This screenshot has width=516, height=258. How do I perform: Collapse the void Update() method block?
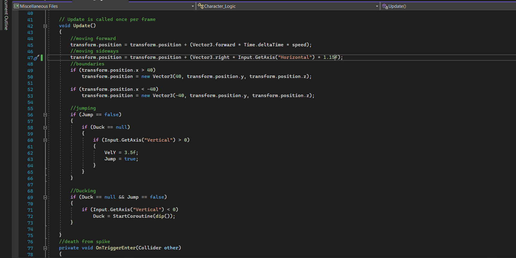coord(45,26)
